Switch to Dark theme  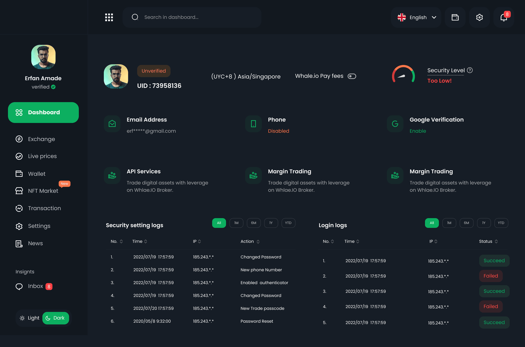point(56,318)
